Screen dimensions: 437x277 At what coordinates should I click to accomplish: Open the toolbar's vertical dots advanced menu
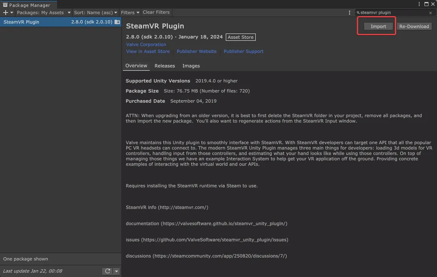point(350,13)
